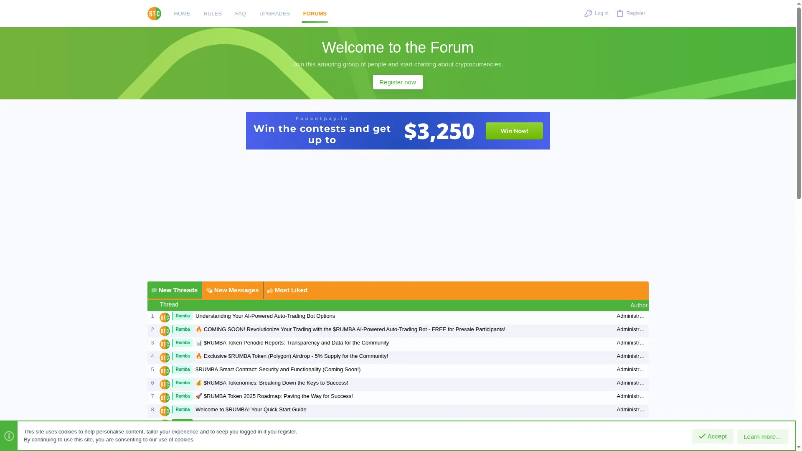Click Rumba tag on Quick Start Guide thread
802x451 pixels.
[183, 410]
